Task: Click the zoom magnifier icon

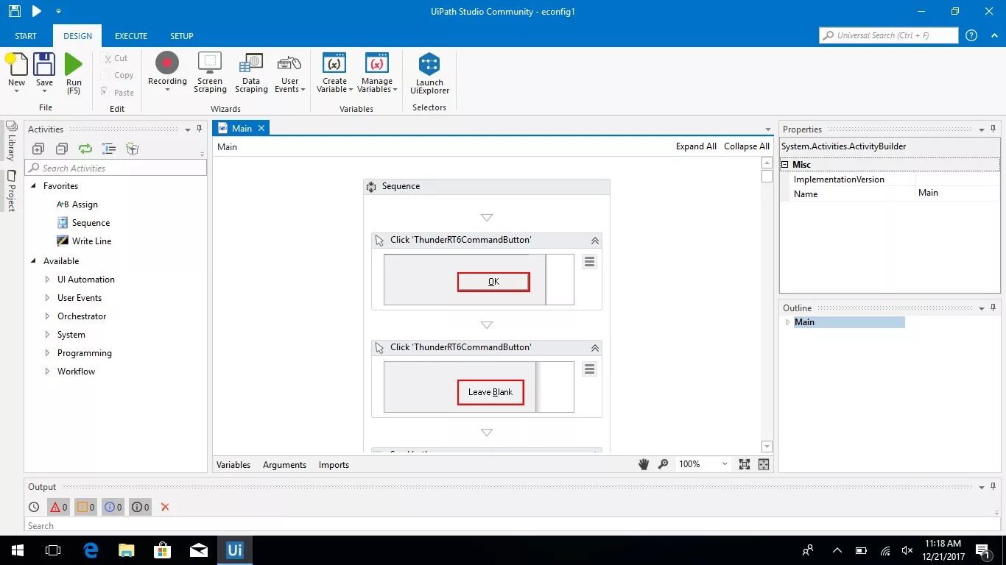Action: pos(664,464)
